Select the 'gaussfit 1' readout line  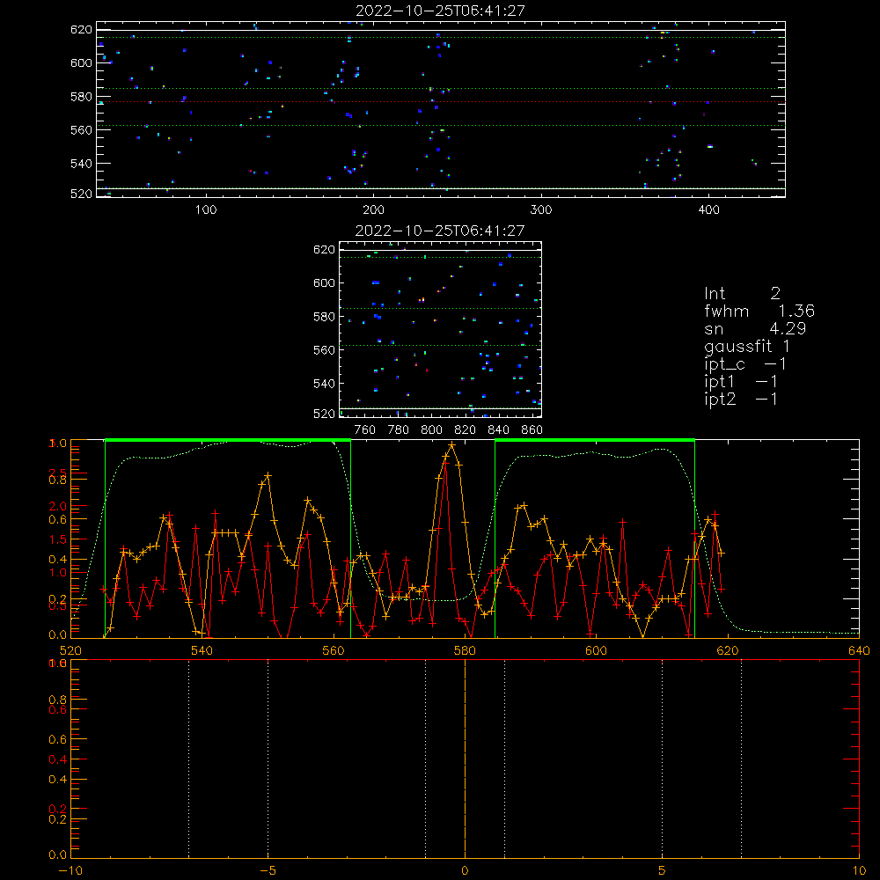[747, 346]
